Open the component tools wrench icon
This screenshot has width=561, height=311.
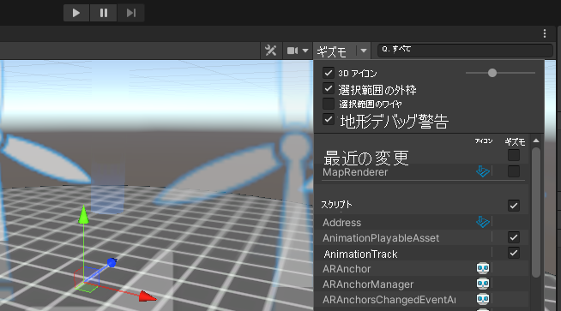[x=271, y=51]
